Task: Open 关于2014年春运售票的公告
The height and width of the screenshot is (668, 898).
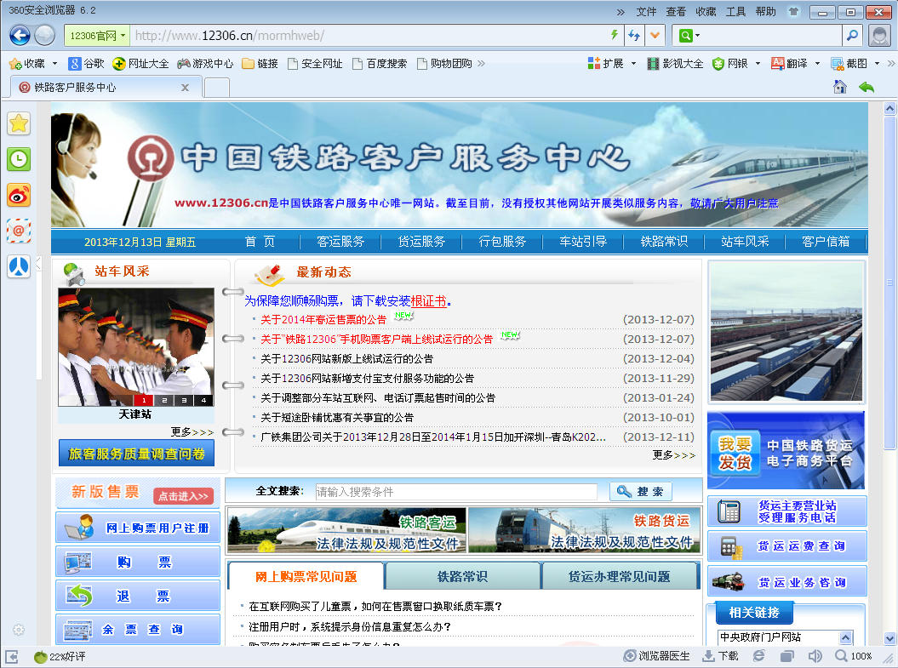Action: point(323,319)
